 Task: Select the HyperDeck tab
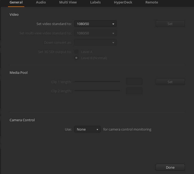click(x=123, y=2)
